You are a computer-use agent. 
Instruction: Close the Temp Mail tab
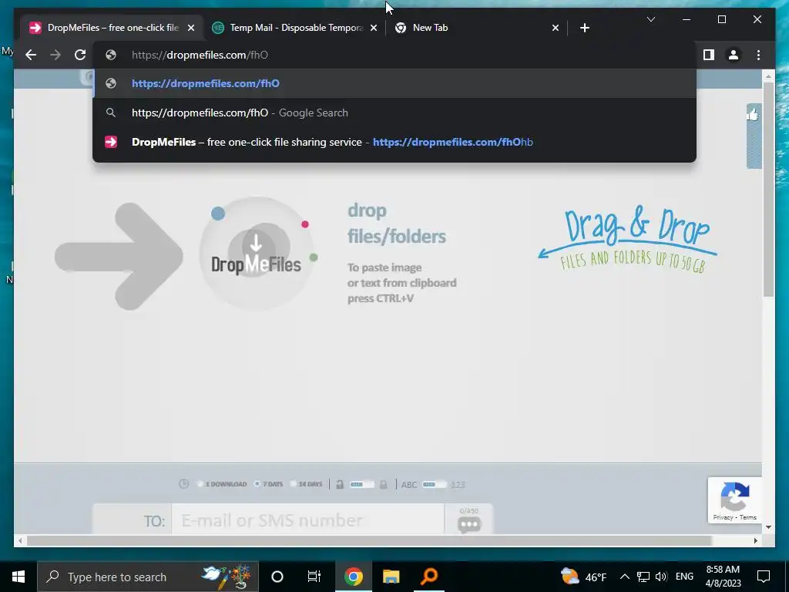click(x=374, y=28)
